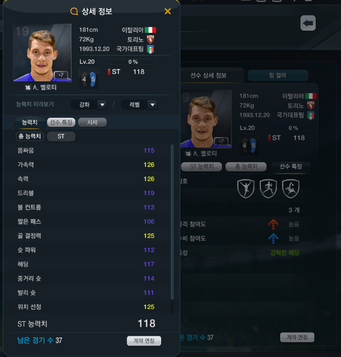Select the 총 능력치 toggle in popup
The image size is (341, 357).
(x=30, y=137)
